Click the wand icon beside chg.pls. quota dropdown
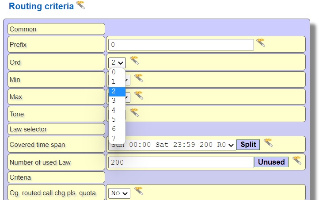Viewport: 319px width, 200px height. [x=139, y=191]
